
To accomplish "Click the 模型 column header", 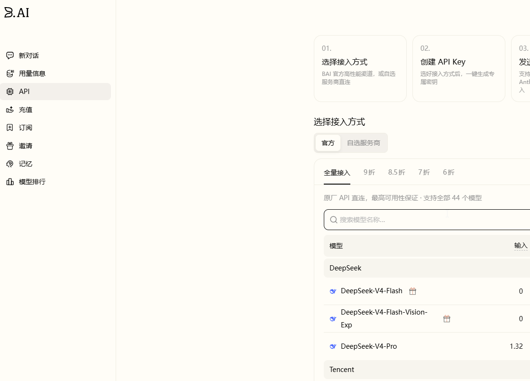I will pyautogui.click(x=336, y=246).
